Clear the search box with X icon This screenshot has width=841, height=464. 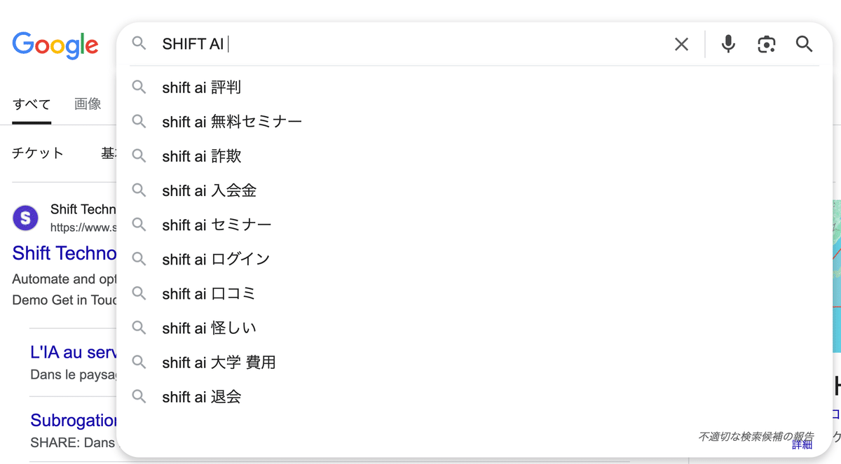point(681,44)
